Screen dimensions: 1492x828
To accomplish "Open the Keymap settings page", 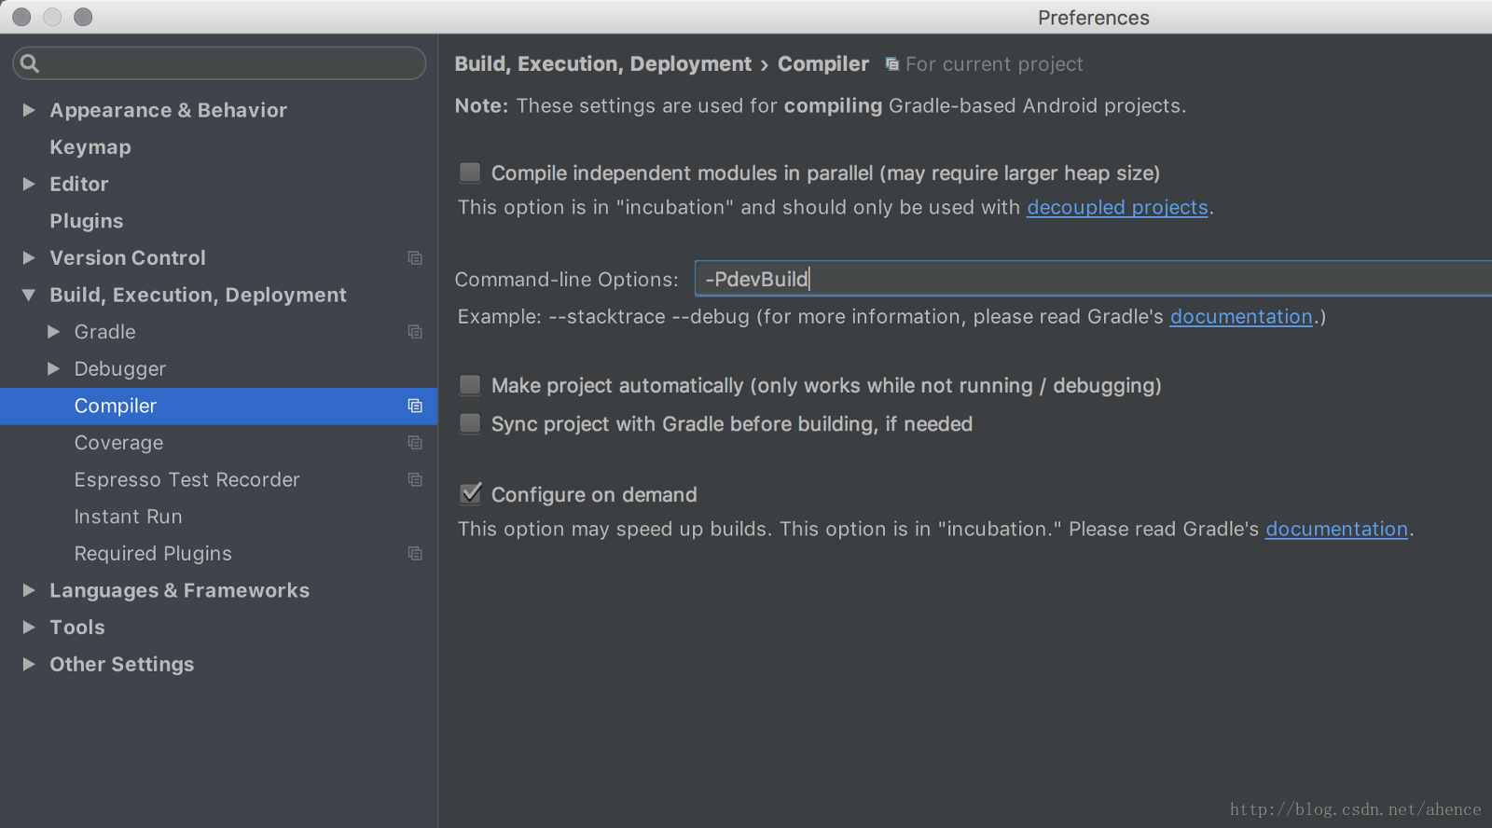I will click(90, 147).
